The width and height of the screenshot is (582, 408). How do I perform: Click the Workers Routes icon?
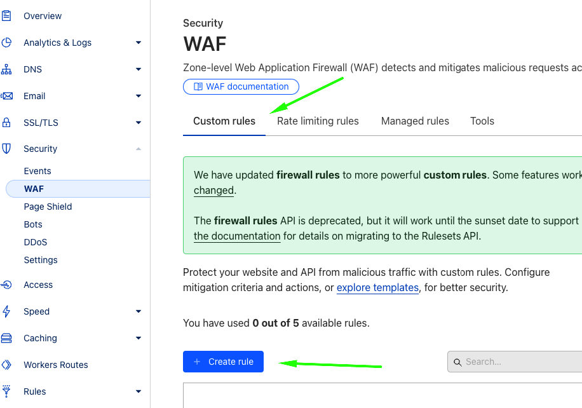6,365
